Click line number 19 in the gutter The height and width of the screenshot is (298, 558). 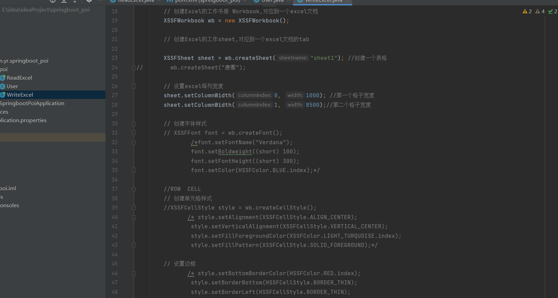tap(115, 21)
